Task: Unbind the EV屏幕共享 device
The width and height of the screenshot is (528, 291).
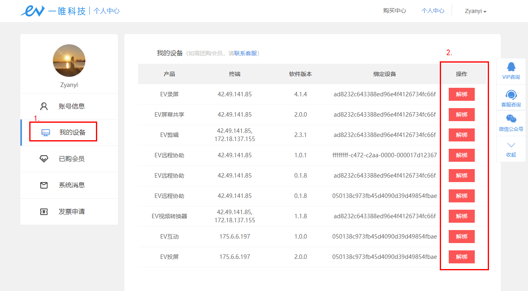Action: [x=461, y=115]
